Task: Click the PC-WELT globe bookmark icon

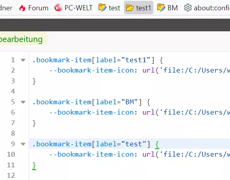Action: click(58, 8)
